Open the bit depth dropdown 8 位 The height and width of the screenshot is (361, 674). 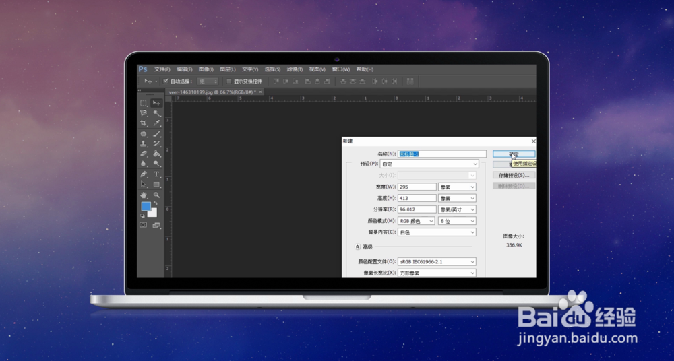coord(457,221)
